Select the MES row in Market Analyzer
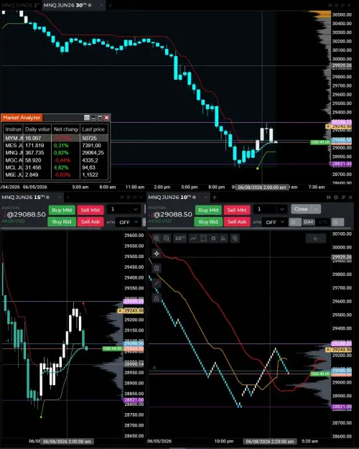359x449 pixels. [x=55, y=145]
